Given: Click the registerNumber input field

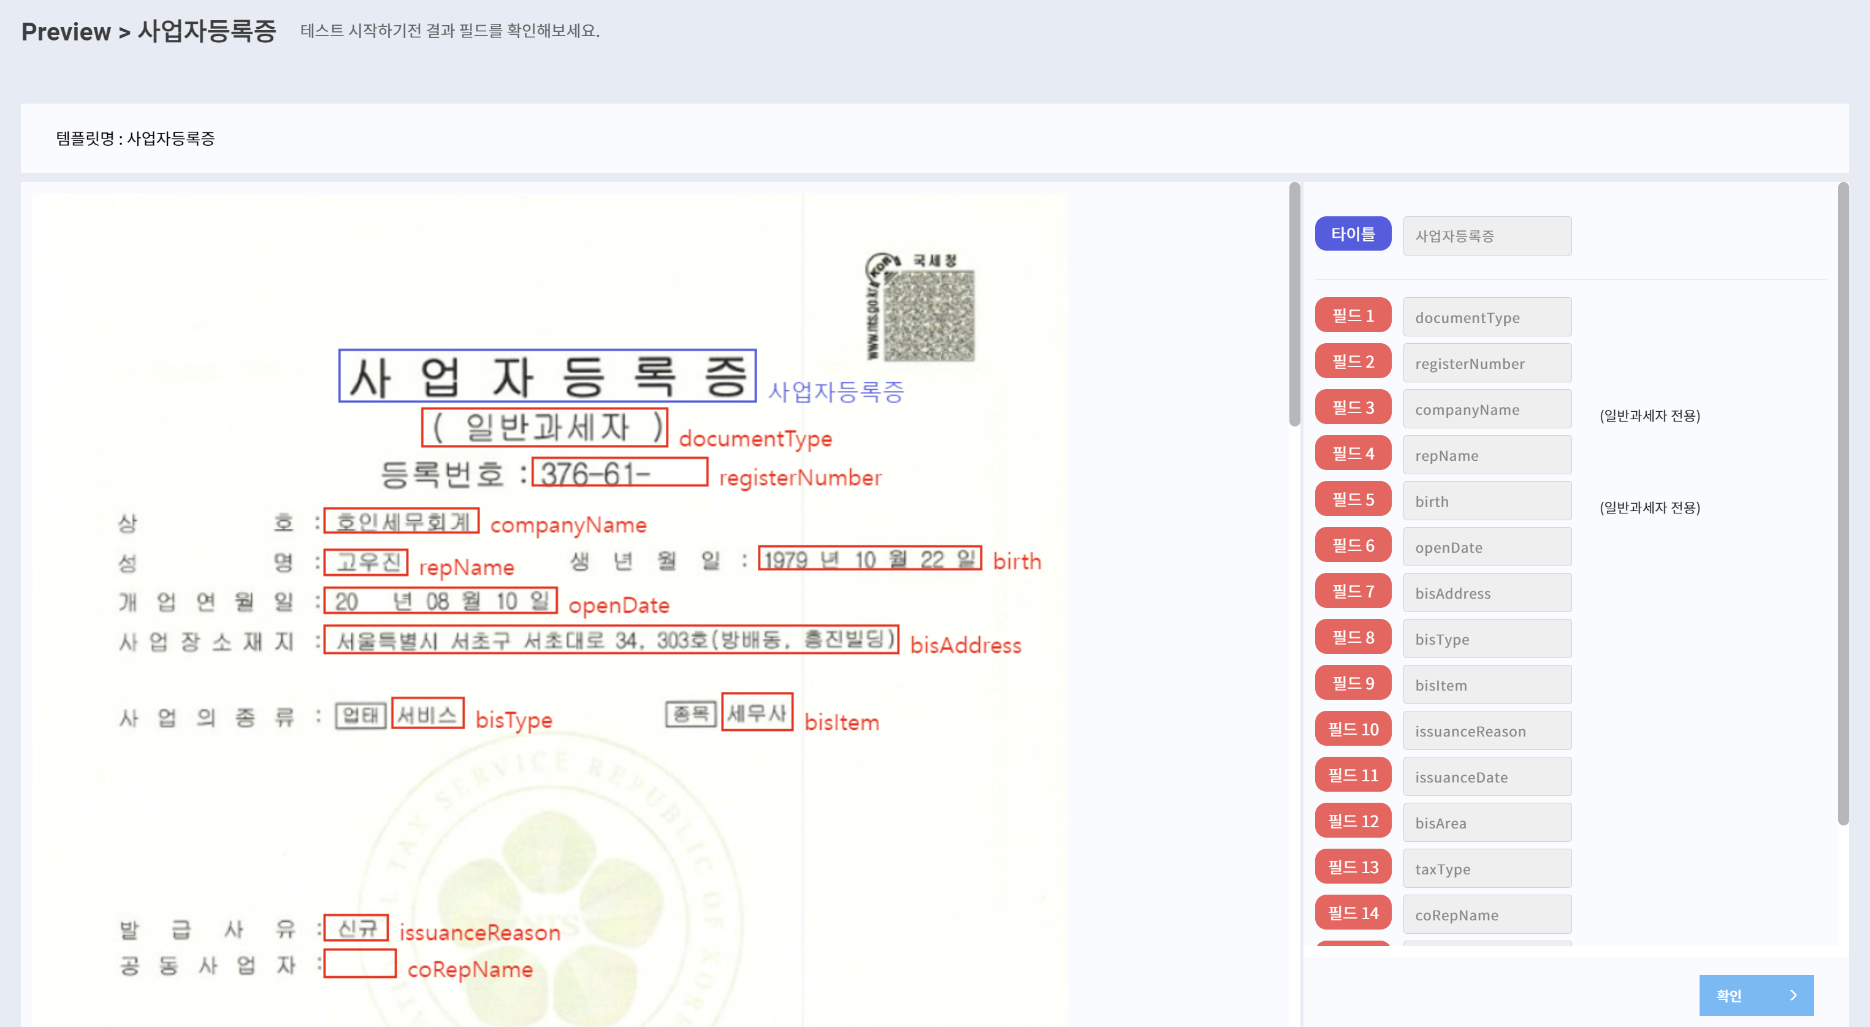Looking at the screenshot, I should (x=1487, y=363).
